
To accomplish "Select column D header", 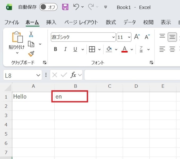I will point(136,86).
